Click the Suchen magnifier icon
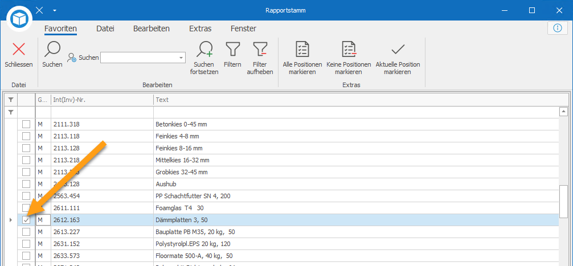This screenshot has height=266, width=573. pos(52,50)
